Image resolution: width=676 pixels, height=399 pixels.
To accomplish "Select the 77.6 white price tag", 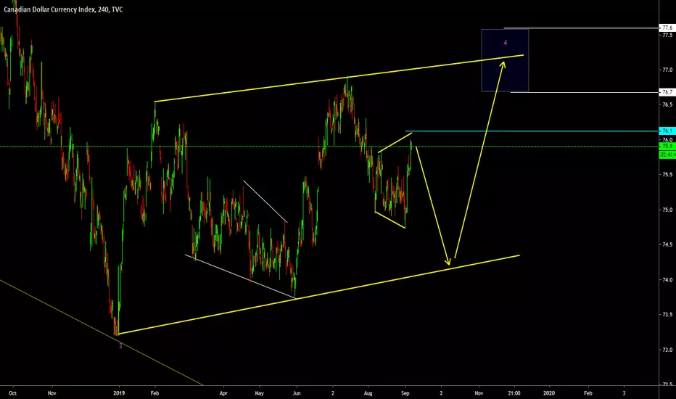I will tap(667, 28).
